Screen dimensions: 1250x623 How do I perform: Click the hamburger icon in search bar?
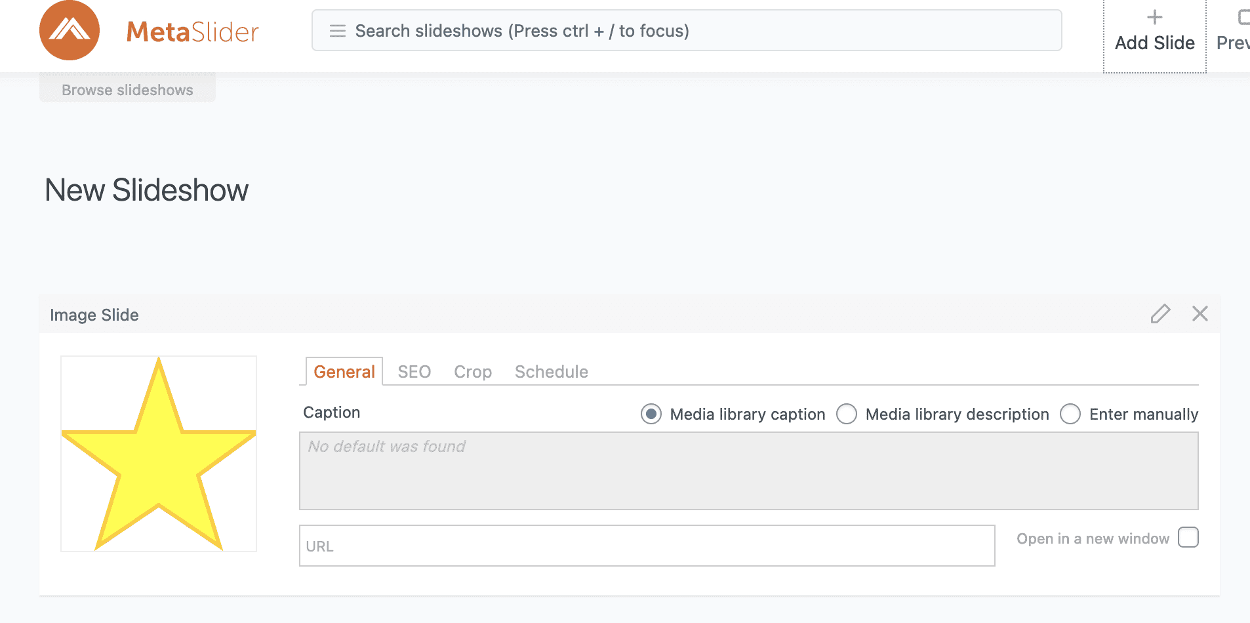coord(337,31)
